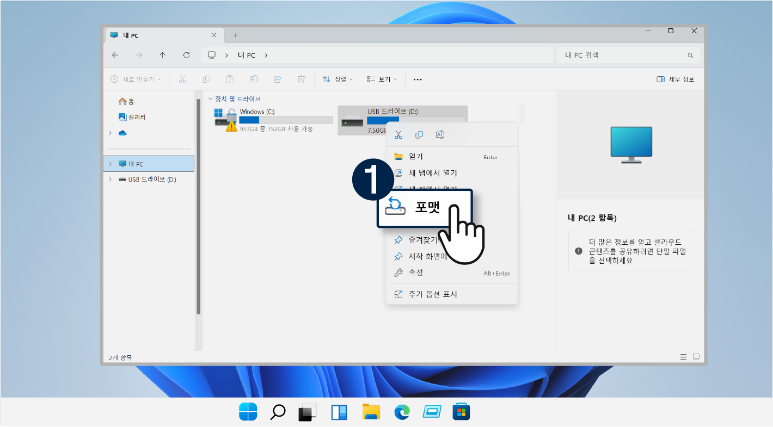Open File Explorer from the taskbar
The image size is (773, 427).
[x=371, y=412]
